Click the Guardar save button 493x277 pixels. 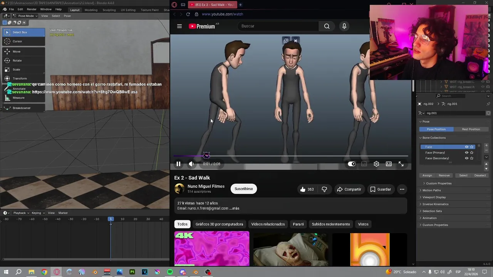click(381, 189)
